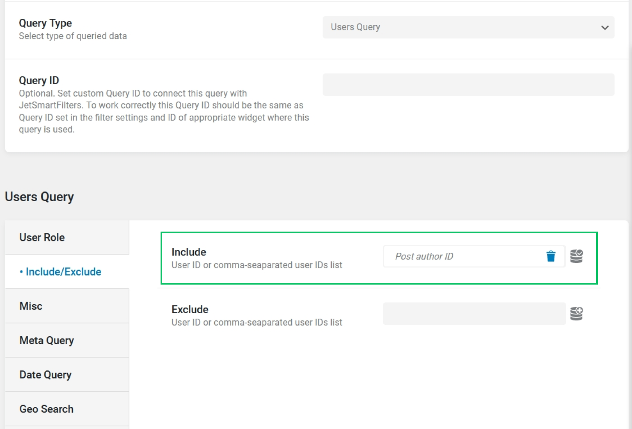Open the Misc tab

[x=67, y=306]
